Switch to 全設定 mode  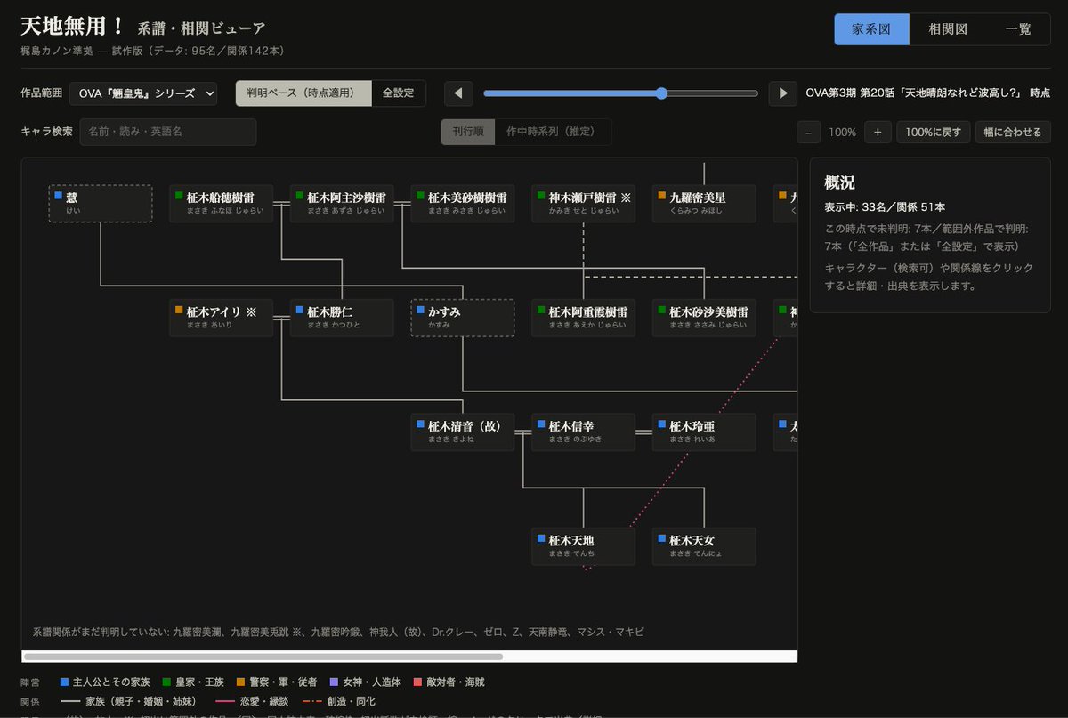pyautogui.click(x=399, y=93)
